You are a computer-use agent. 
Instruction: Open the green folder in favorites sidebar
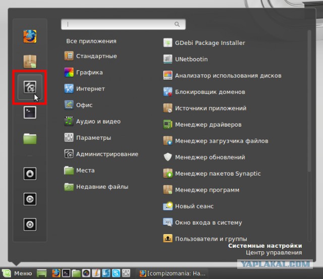point(30,139)
